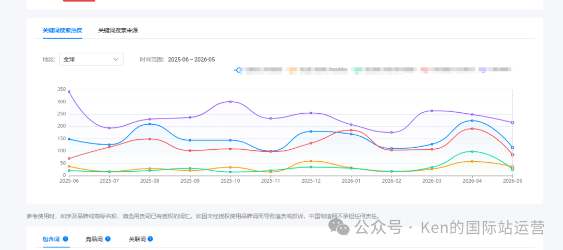
Task: Click the orange line point at 2025-10
Action: tap(230, 167)
